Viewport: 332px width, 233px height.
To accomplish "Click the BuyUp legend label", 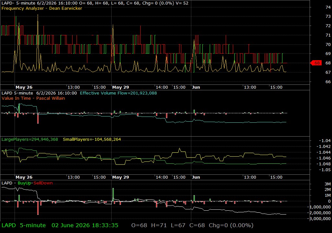I will 24,183.
